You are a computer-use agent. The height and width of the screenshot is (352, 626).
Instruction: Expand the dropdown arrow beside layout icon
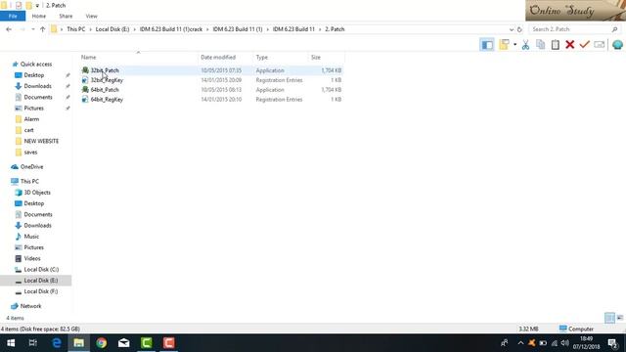(x=515, y=45)
